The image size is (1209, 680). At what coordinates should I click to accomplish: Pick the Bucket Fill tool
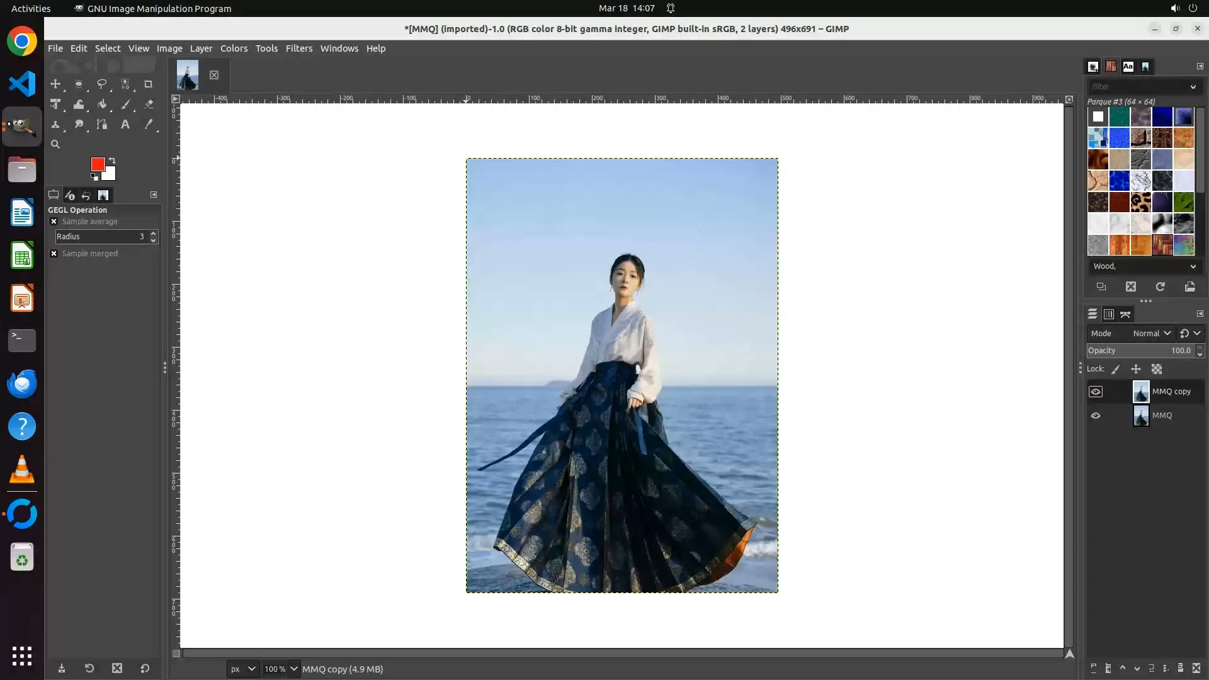101,105
